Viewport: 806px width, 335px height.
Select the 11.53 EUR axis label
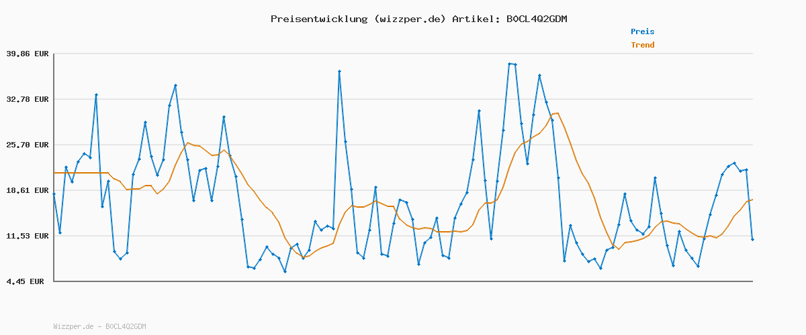(27, 236)
